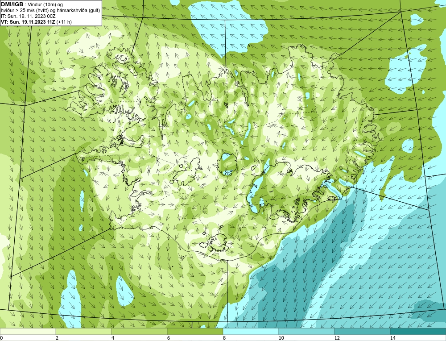The width and height of the screenshot is (446, 341).
Task: Click the '(+11 h)' forecast offset text
Action: tap(64, 22)
